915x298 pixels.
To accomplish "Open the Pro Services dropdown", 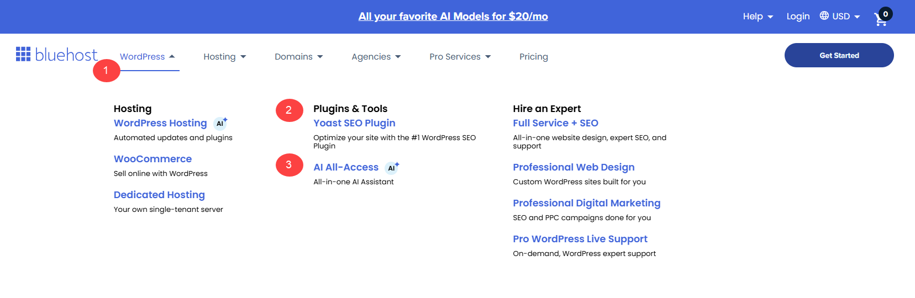I will pyautogui.click(x=460, y=57).
